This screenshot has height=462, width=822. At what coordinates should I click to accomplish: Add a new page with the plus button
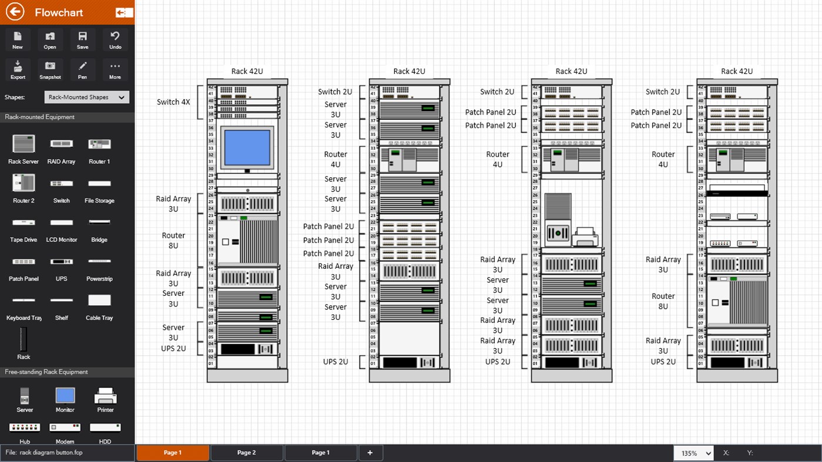coord(371,453)
